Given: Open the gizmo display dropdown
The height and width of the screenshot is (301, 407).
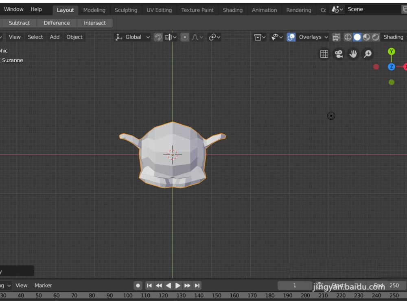Looking at the screenshot, I should point(277,37).
